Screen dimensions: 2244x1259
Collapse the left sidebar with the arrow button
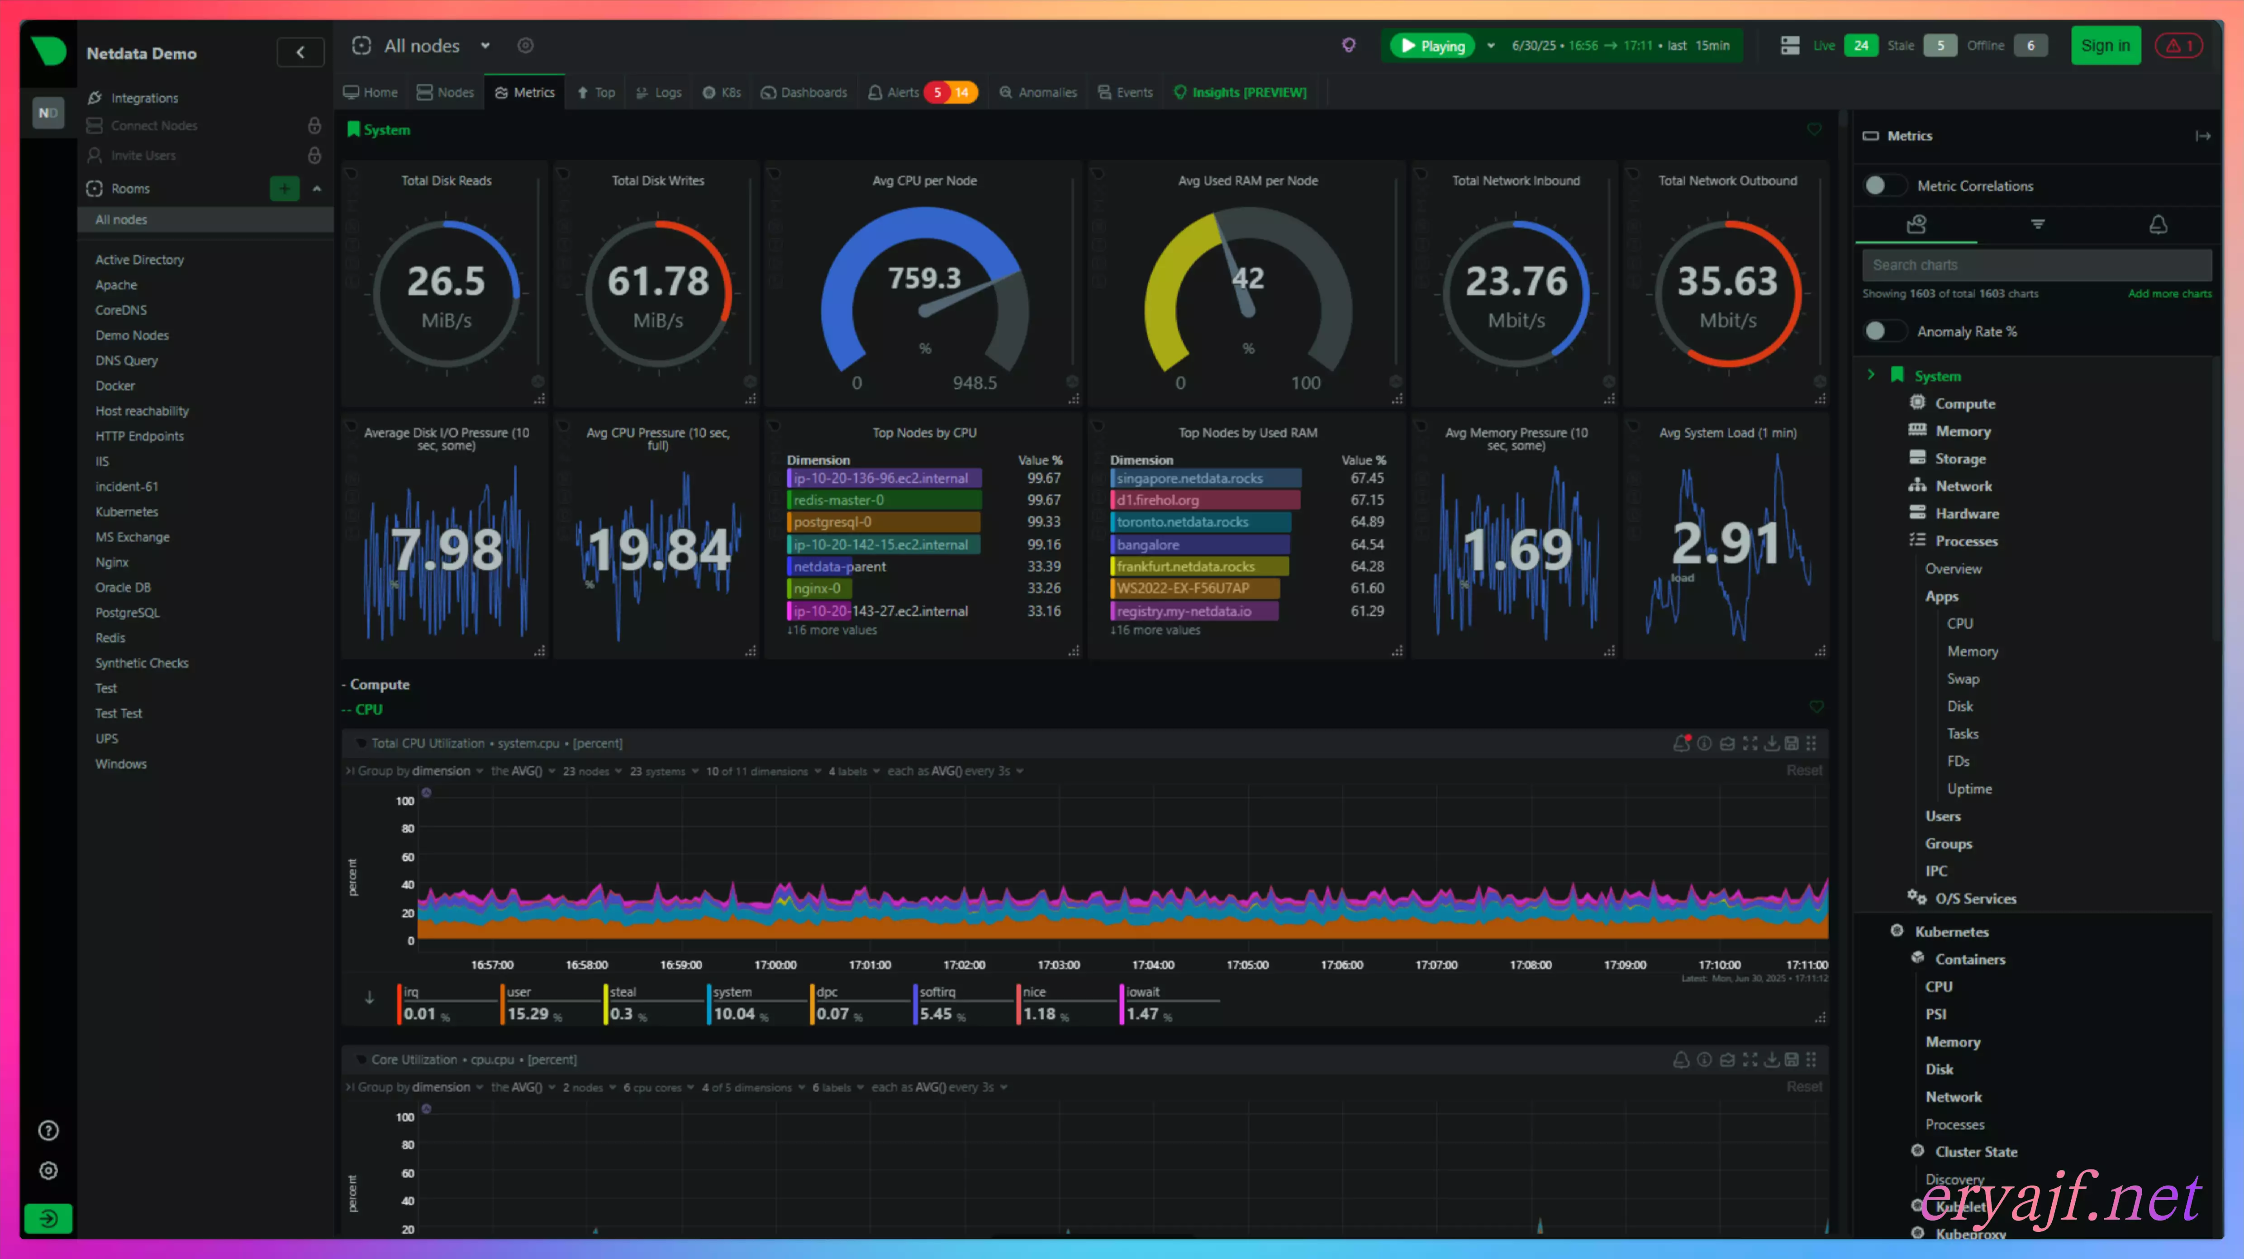click(300, 52)
